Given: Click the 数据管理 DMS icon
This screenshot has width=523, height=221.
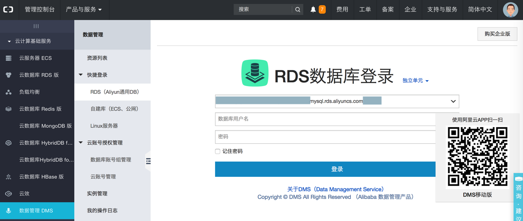Looking at the screenshot, I should click(x=8, y=211).
